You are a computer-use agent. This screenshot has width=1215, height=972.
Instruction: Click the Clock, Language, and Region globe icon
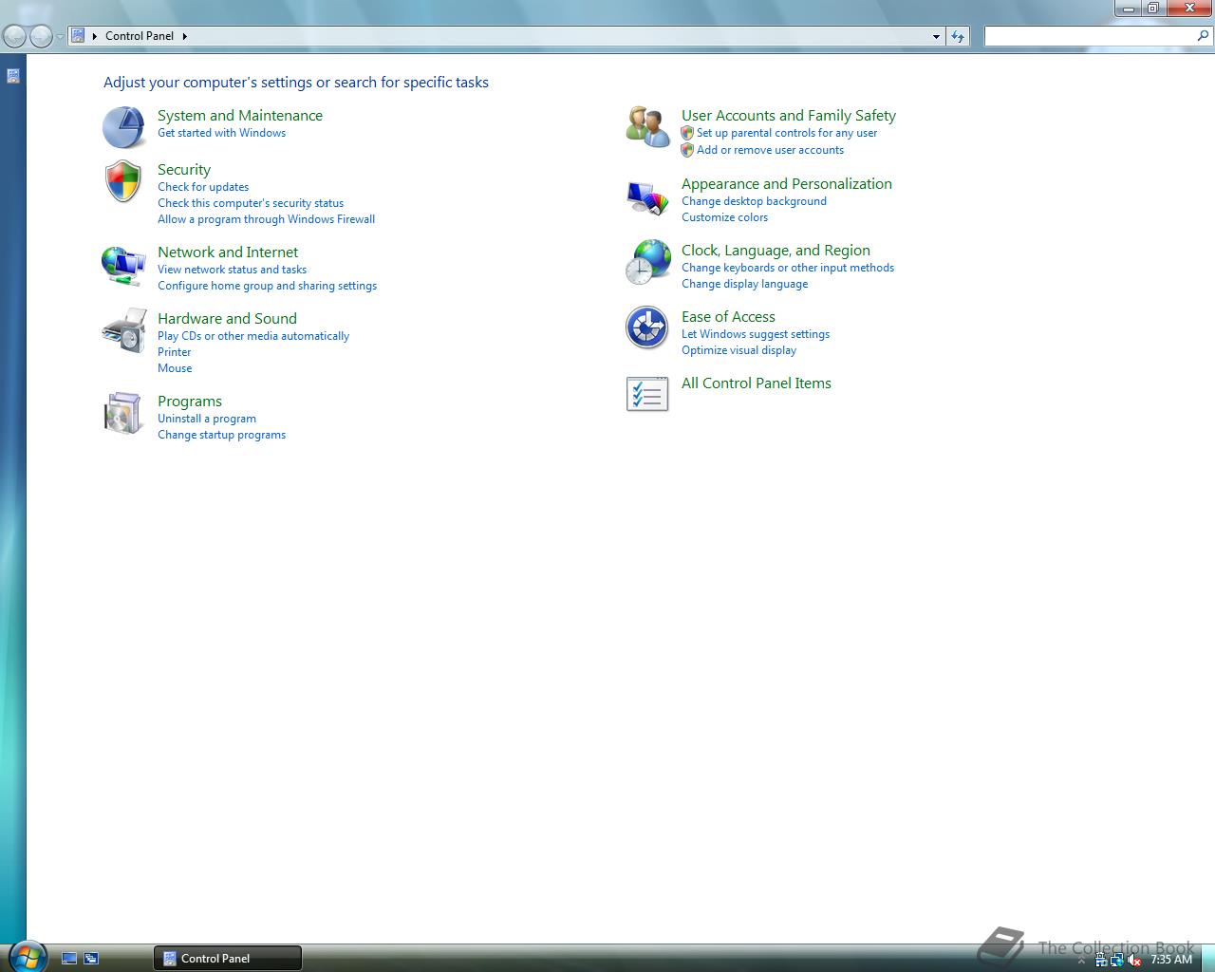[x=648, y=262]
